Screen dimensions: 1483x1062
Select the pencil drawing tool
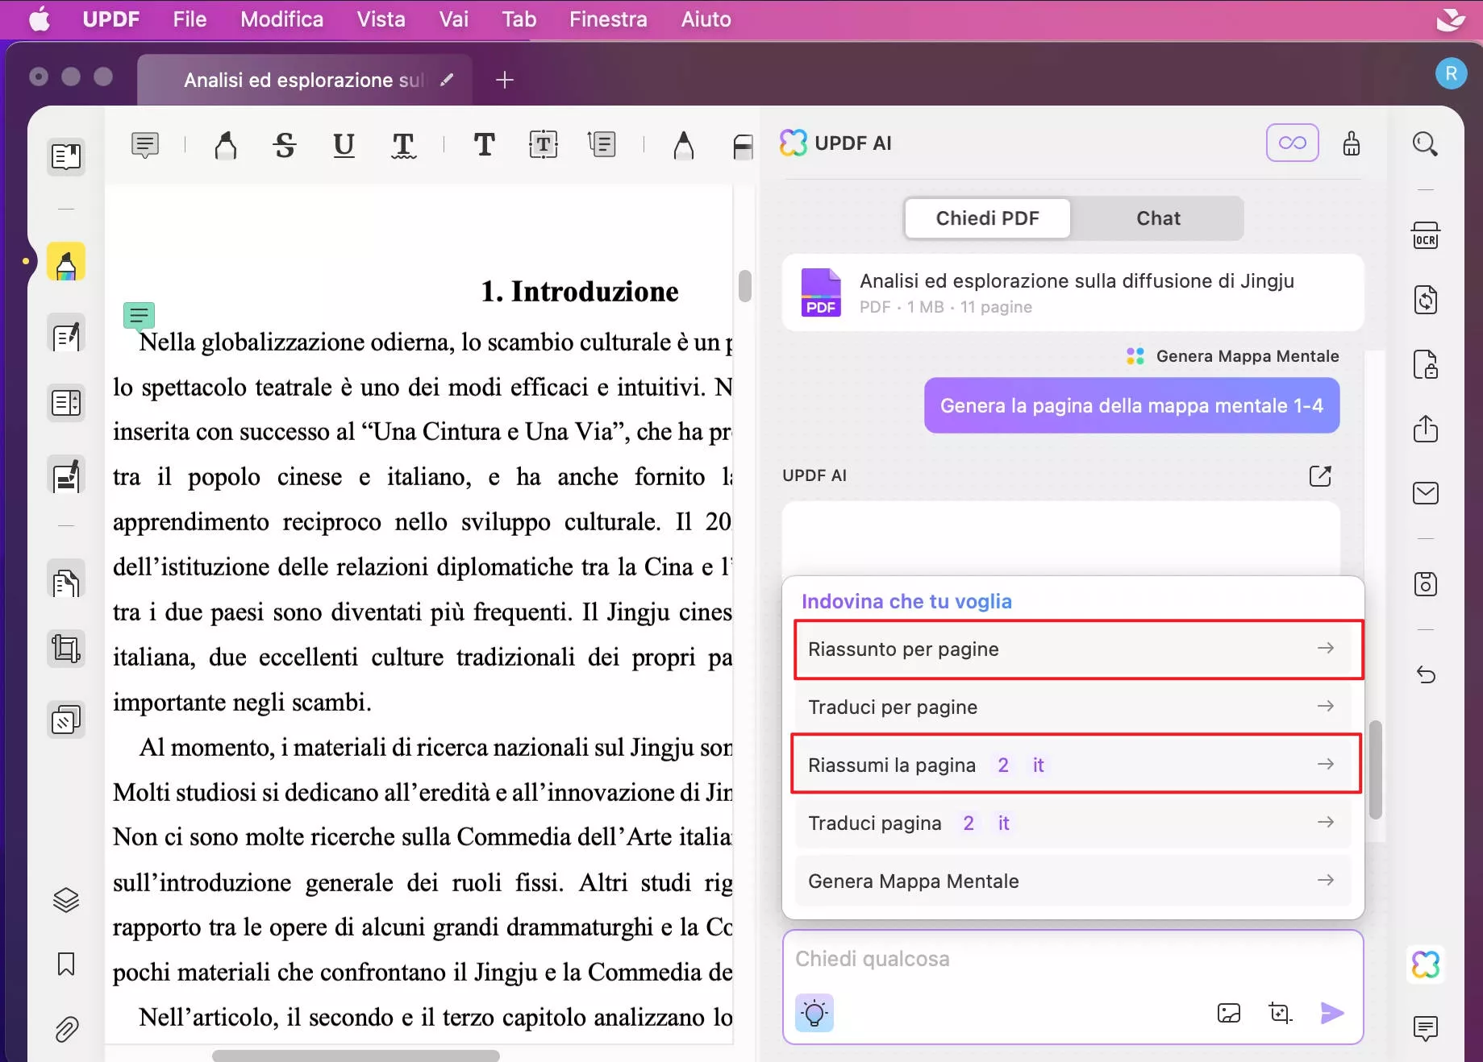click(684, 145)
